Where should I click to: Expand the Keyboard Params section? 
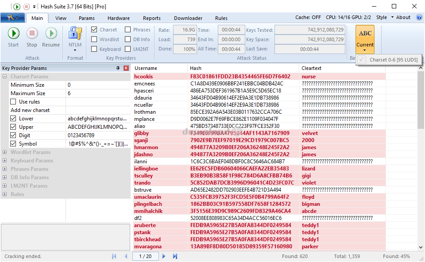[4, 160]
